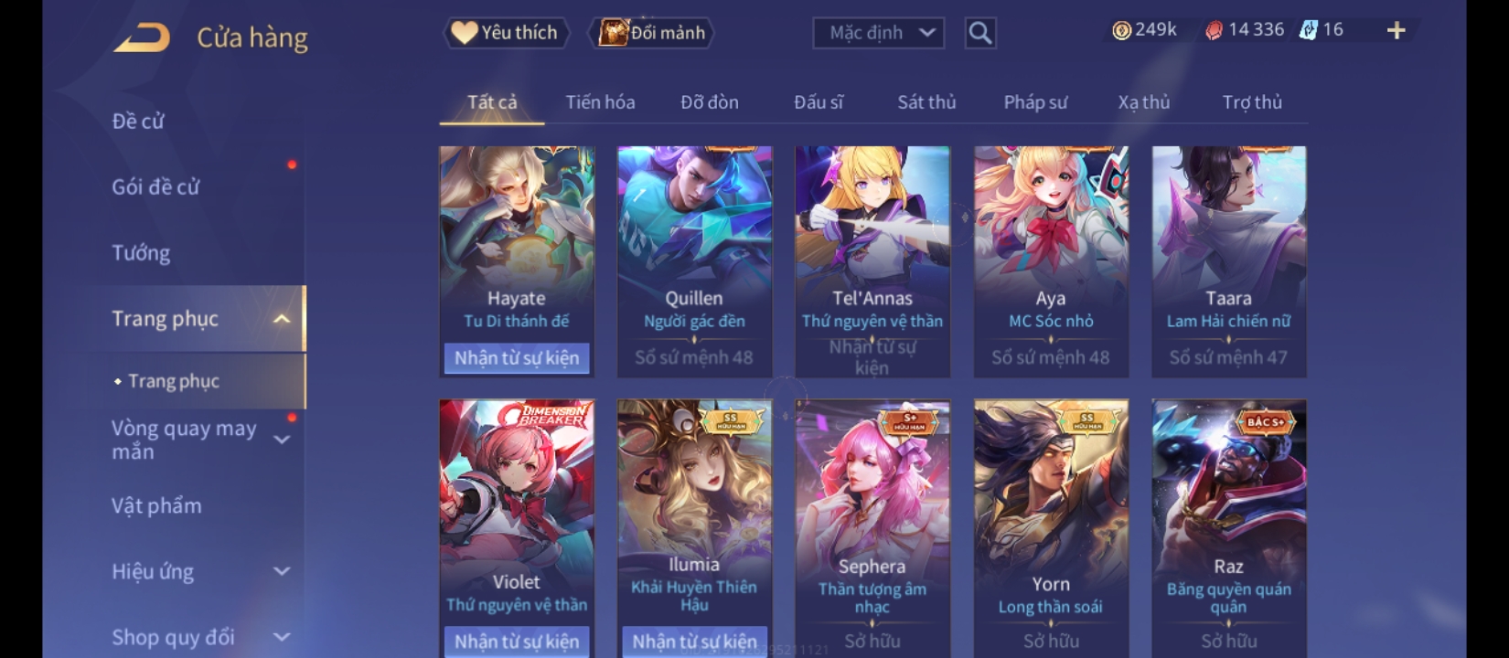Select the Xạ thủ tab
This screenshot has width=1509, height=658.
(x=1143, y=102)
